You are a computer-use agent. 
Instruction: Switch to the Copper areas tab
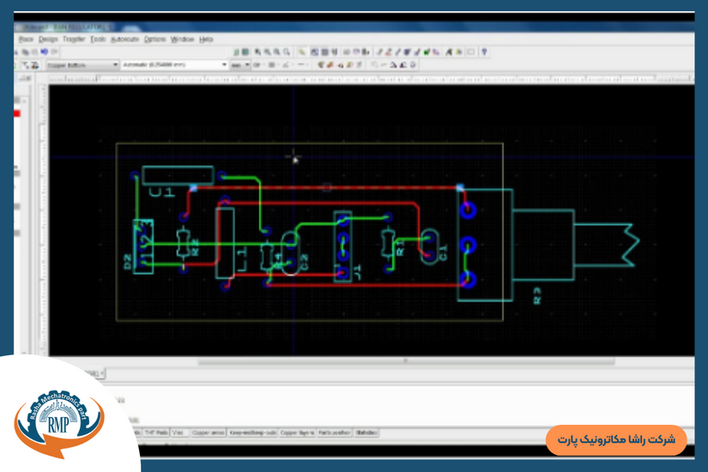209,433
